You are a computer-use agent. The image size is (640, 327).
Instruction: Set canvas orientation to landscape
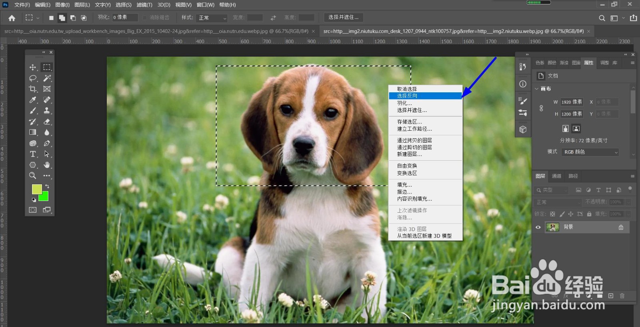tap(576, 128)
